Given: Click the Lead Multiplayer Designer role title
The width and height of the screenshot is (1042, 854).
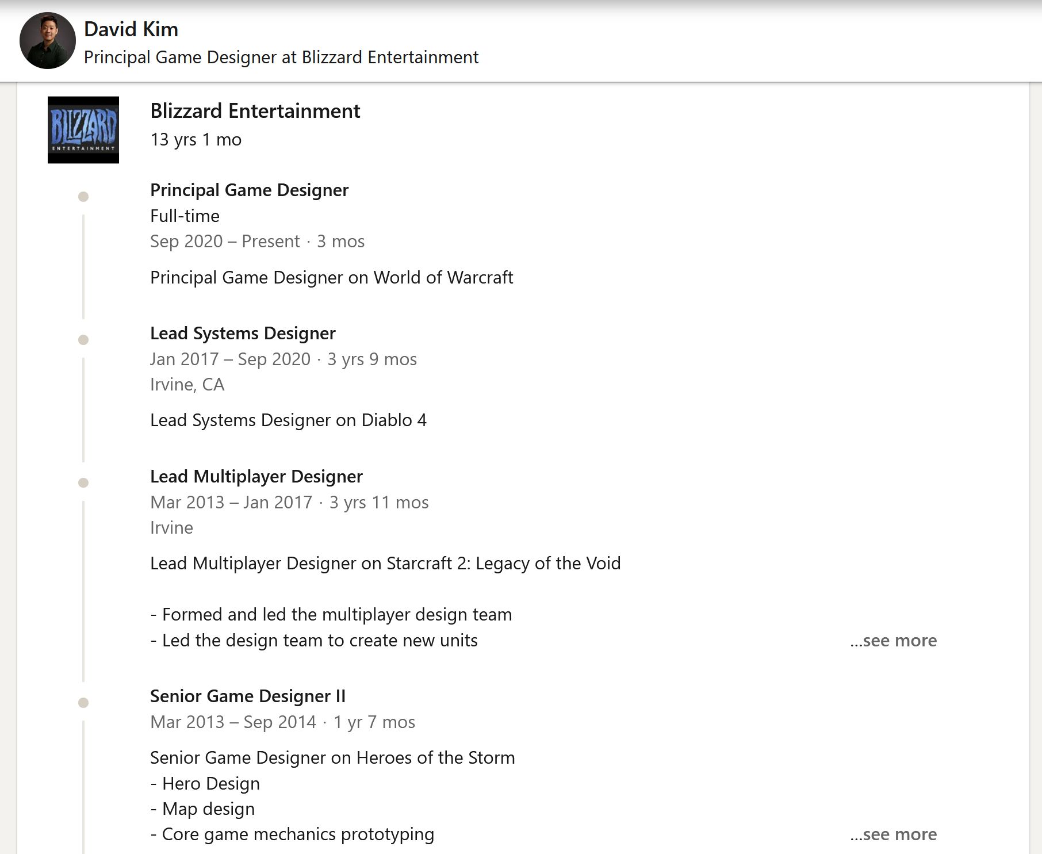Looking at the screenshot, I should (x=256, y=477).
